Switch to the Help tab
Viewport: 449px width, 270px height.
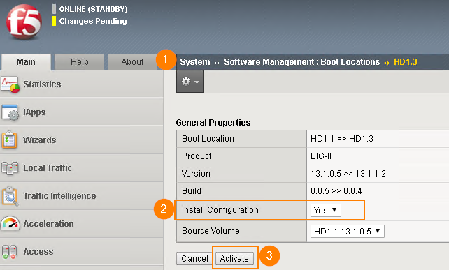(x=79, y=62)
